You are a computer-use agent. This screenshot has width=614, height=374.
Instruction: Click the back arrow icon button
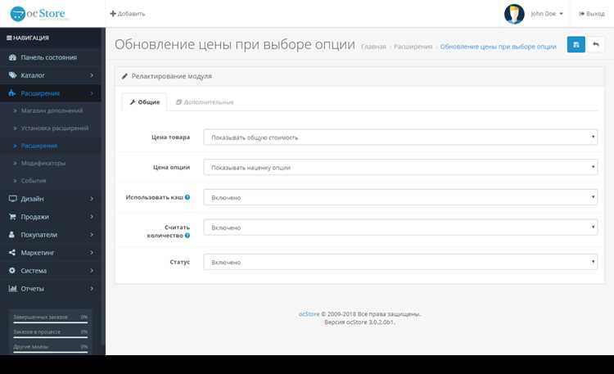click(596, 45)
